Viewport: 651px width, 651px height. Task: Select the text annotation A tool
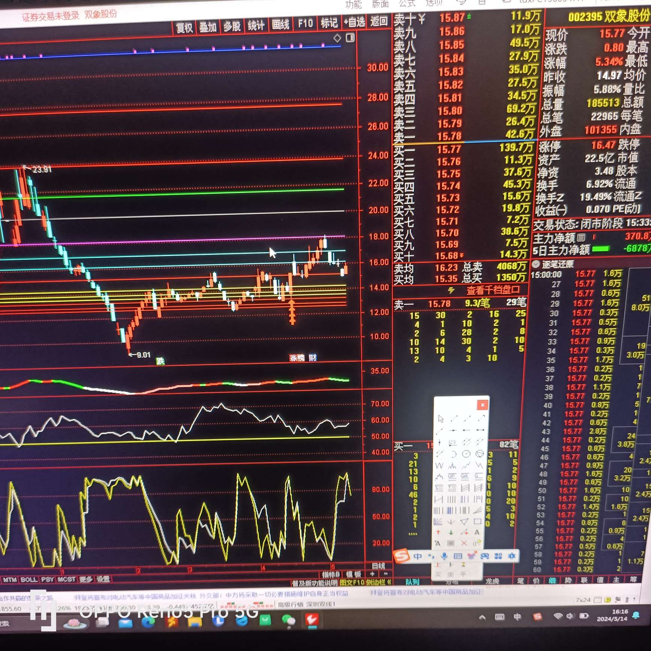pos(477,532)
